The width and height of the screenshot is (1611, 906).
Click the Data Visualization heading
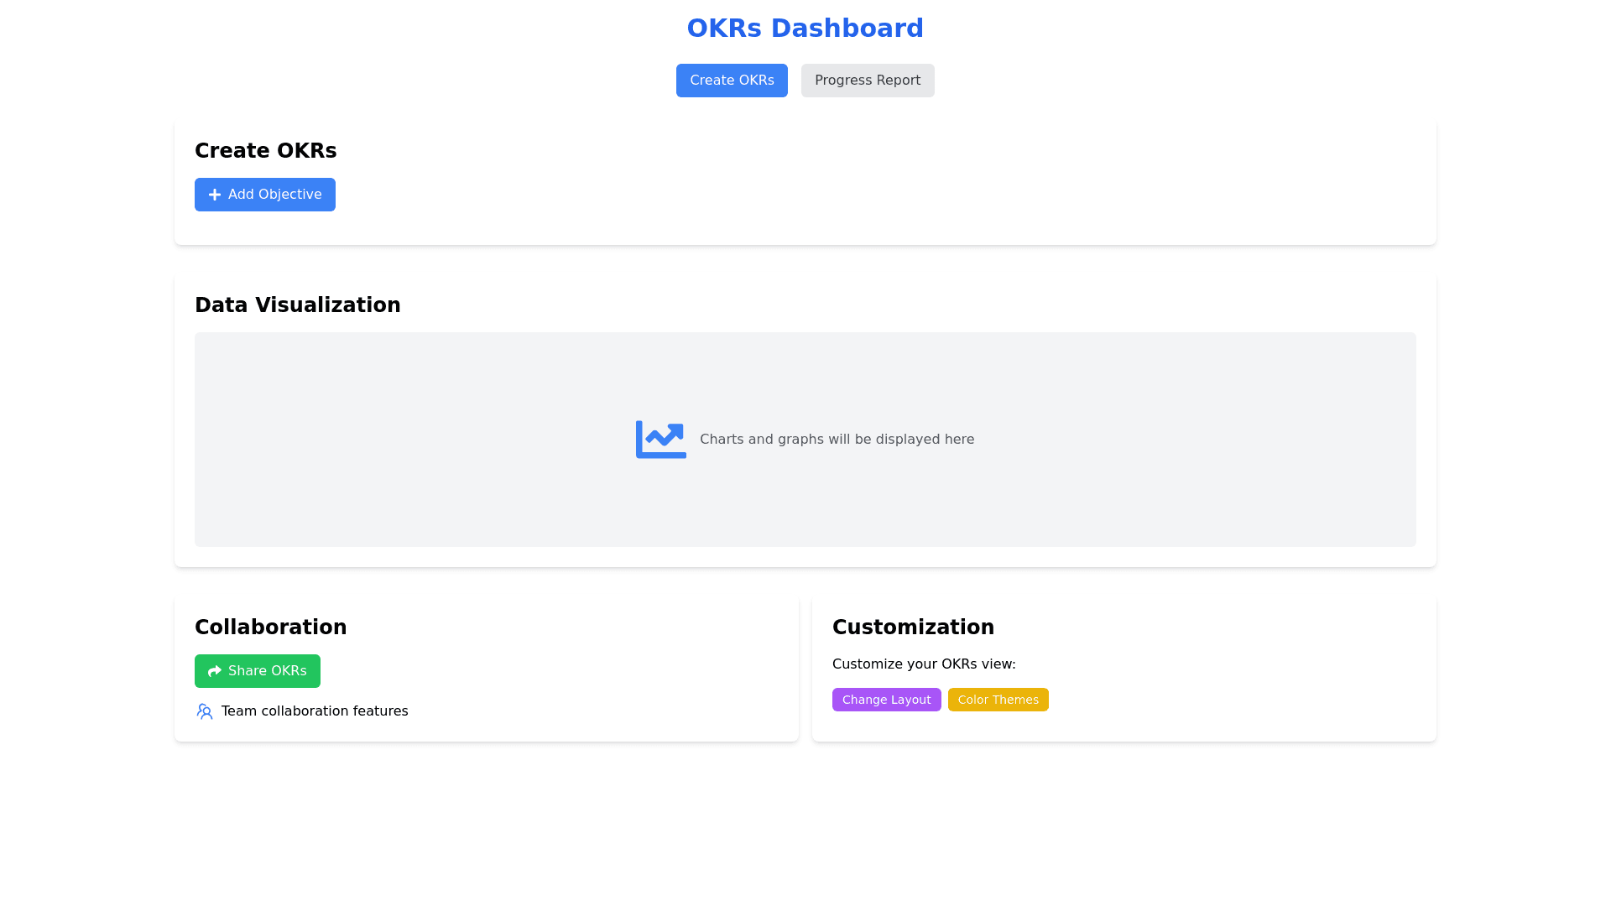click(x=297, y=305)
